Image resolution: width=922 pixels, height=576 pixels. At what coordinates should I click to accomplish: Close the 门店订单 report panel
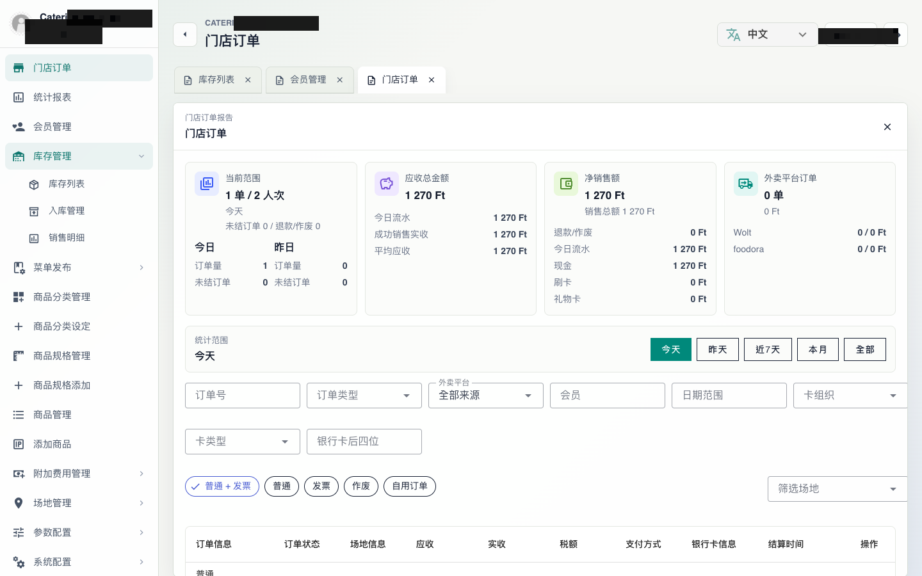tap(887, 127)
